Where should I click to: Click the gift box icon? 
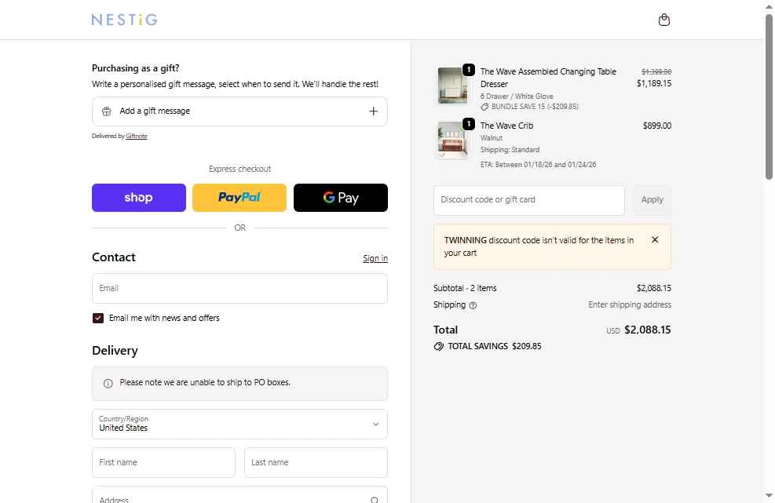(107, 111)
